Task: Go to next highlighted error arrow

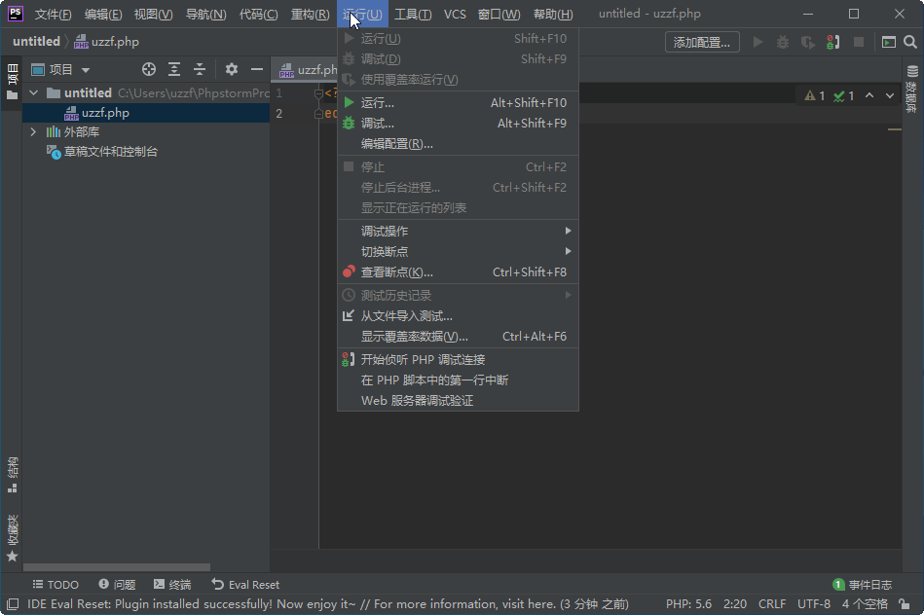Action: pyautogui.click(x=890, y=95)
